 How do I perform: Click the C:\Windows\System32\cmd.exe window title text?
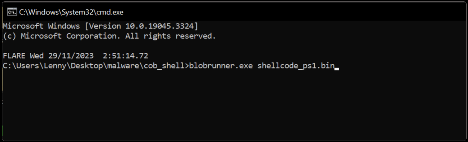[71, 12]
